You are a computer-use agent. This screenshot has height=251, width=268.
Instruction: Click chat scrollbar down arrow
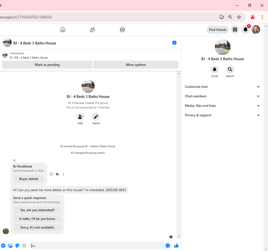tap(178, 237)
